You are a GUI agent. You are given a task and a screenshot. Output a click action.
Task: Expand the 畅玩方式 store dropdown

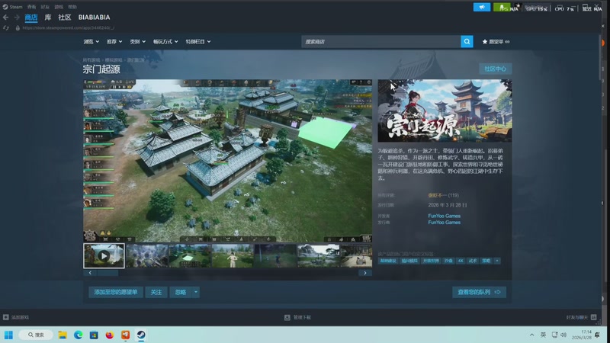click(165, 42)
